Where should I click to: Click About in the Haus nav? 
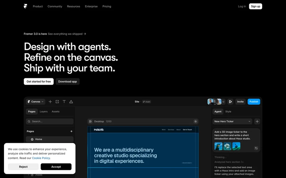[x=178, y=130]
